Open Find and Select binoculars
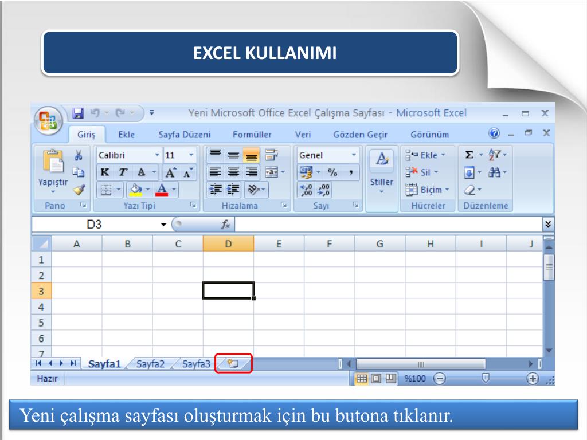This screenshot has width=587, height=440. (x=495, y=172)
